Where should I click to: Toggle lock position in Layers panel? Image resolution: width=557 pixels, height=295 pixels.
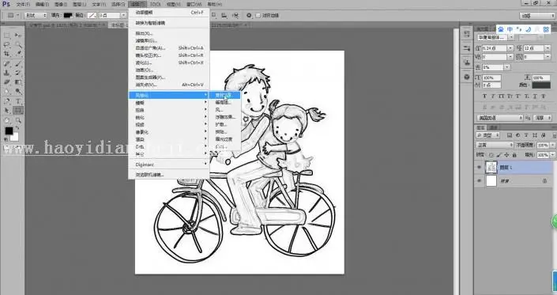(506, 155)
